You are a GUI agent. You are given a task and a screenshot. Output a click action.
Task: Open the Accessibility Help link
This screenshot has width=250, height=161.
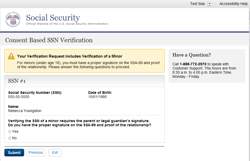(233, 4)
